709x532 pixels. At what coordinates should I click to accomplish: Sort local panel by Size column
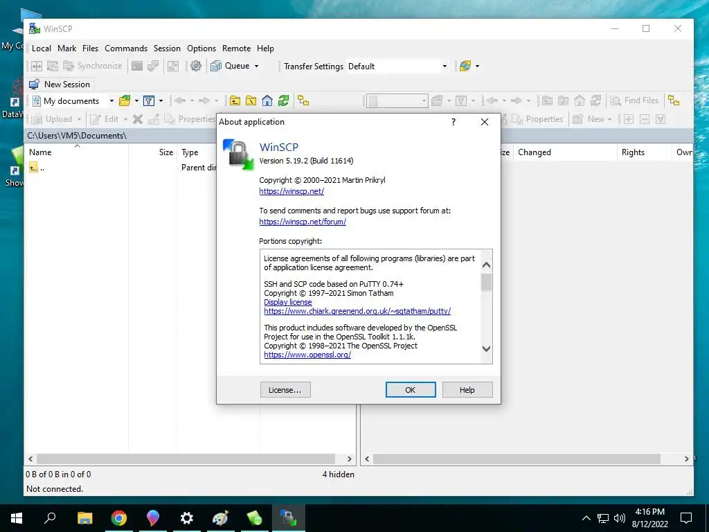[153, 152]
